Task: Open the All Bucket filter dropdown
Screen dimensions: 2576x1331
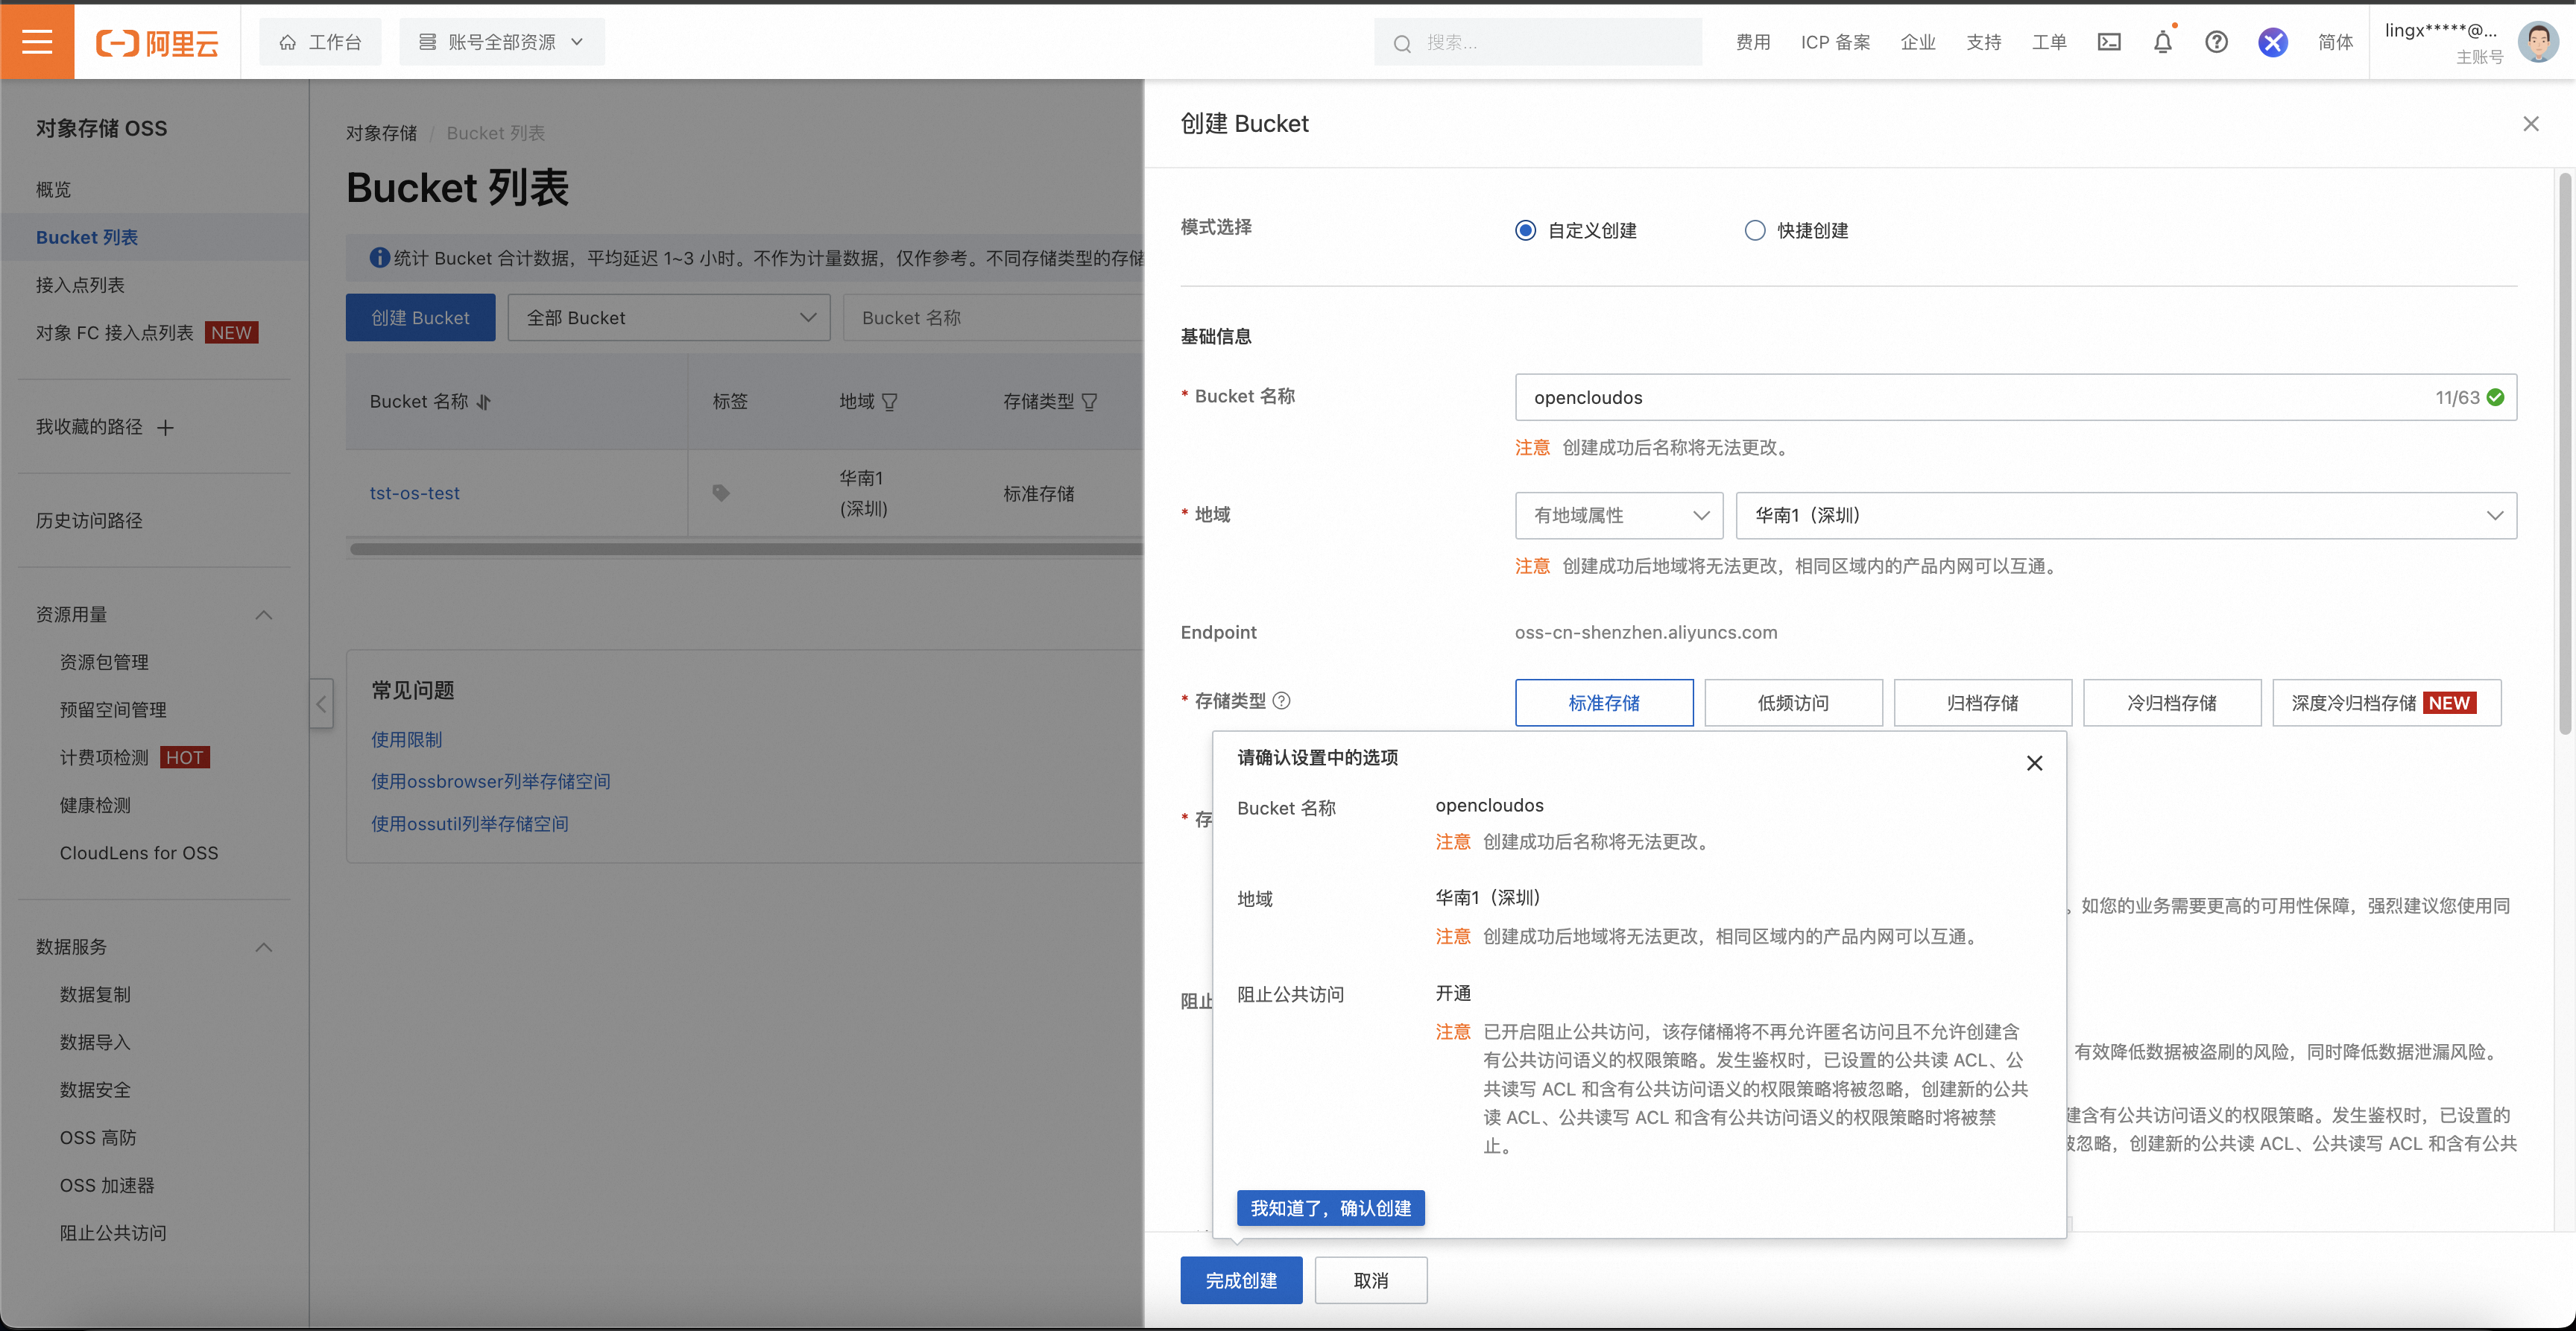Action: [x=669, y=318]
